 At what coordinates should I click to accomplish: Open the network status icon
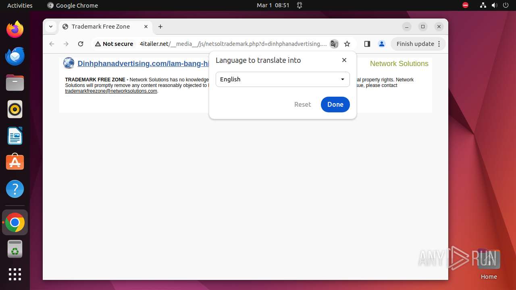click(483, 5)
